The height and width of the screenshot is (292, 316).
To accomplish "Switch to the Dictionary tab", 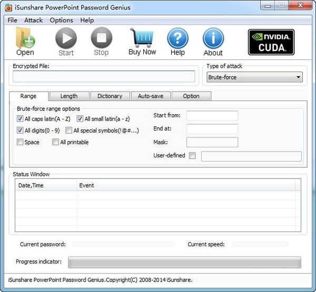I will click(110, 96).
